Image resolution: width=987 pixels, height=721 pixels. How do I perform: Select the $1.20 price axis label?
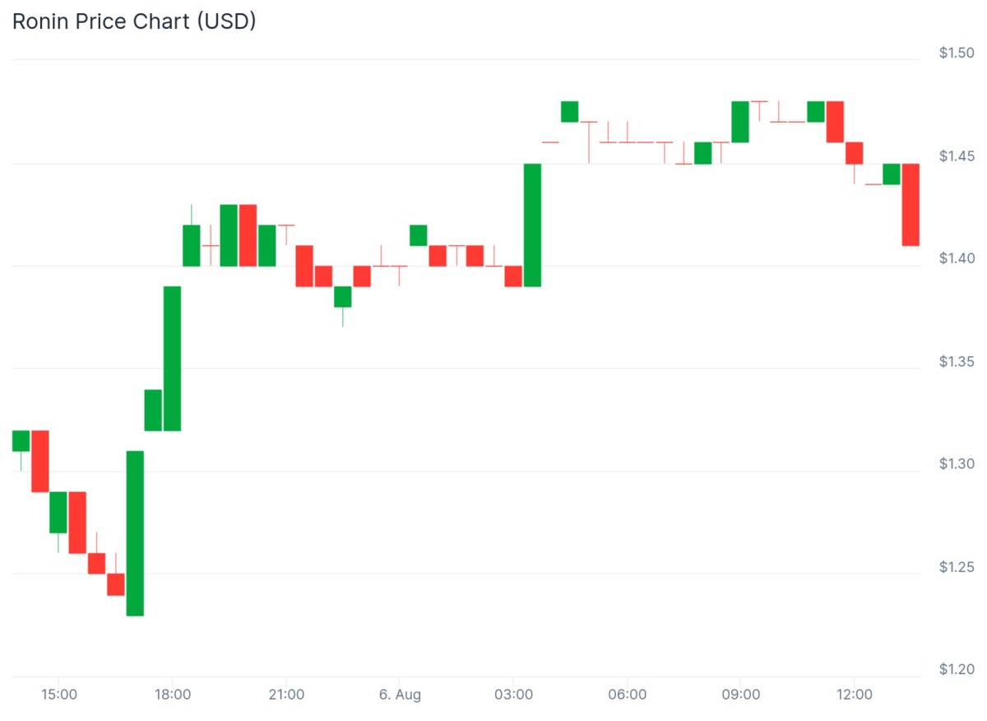(957, 670)
